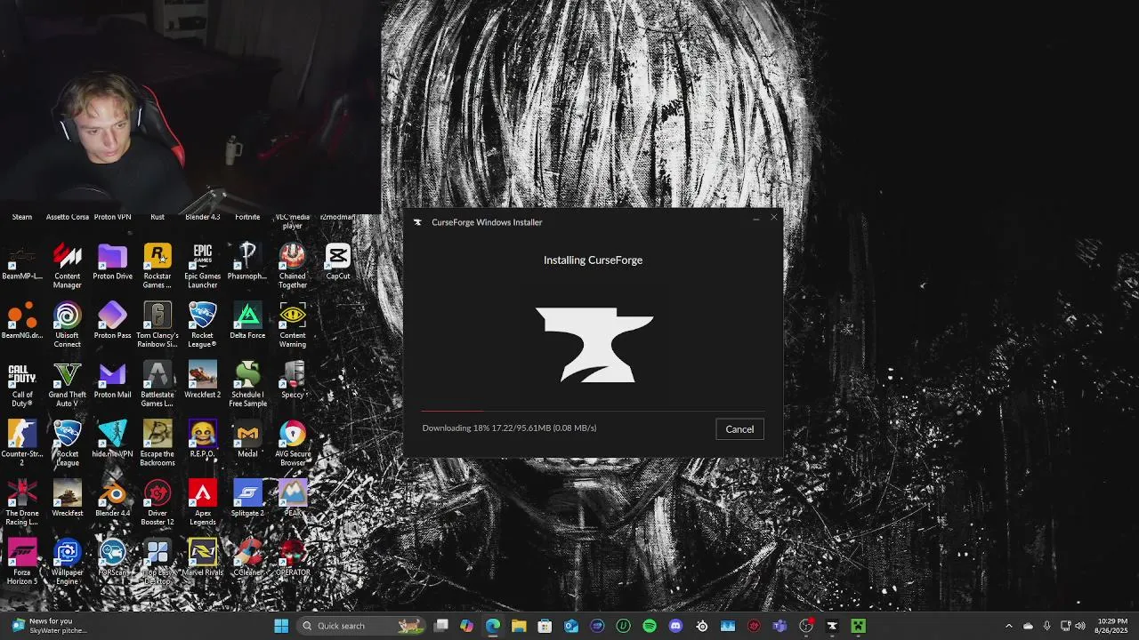Image resolution: width=1139 pixels, height=640 pixels.
Task: Cancel the CurseForge installation
Action: click(739, 429)
